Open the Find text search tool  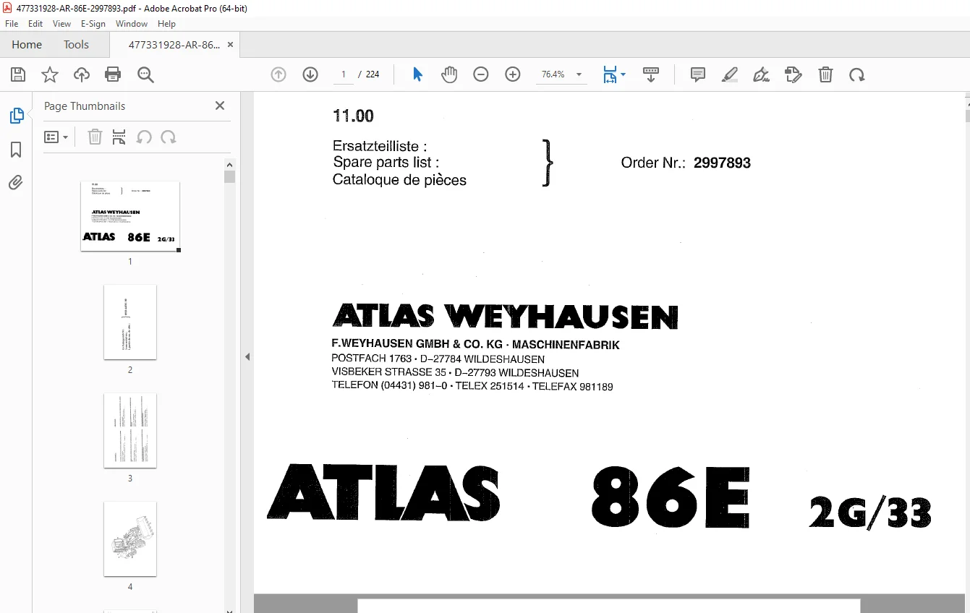tap(145, 74)
